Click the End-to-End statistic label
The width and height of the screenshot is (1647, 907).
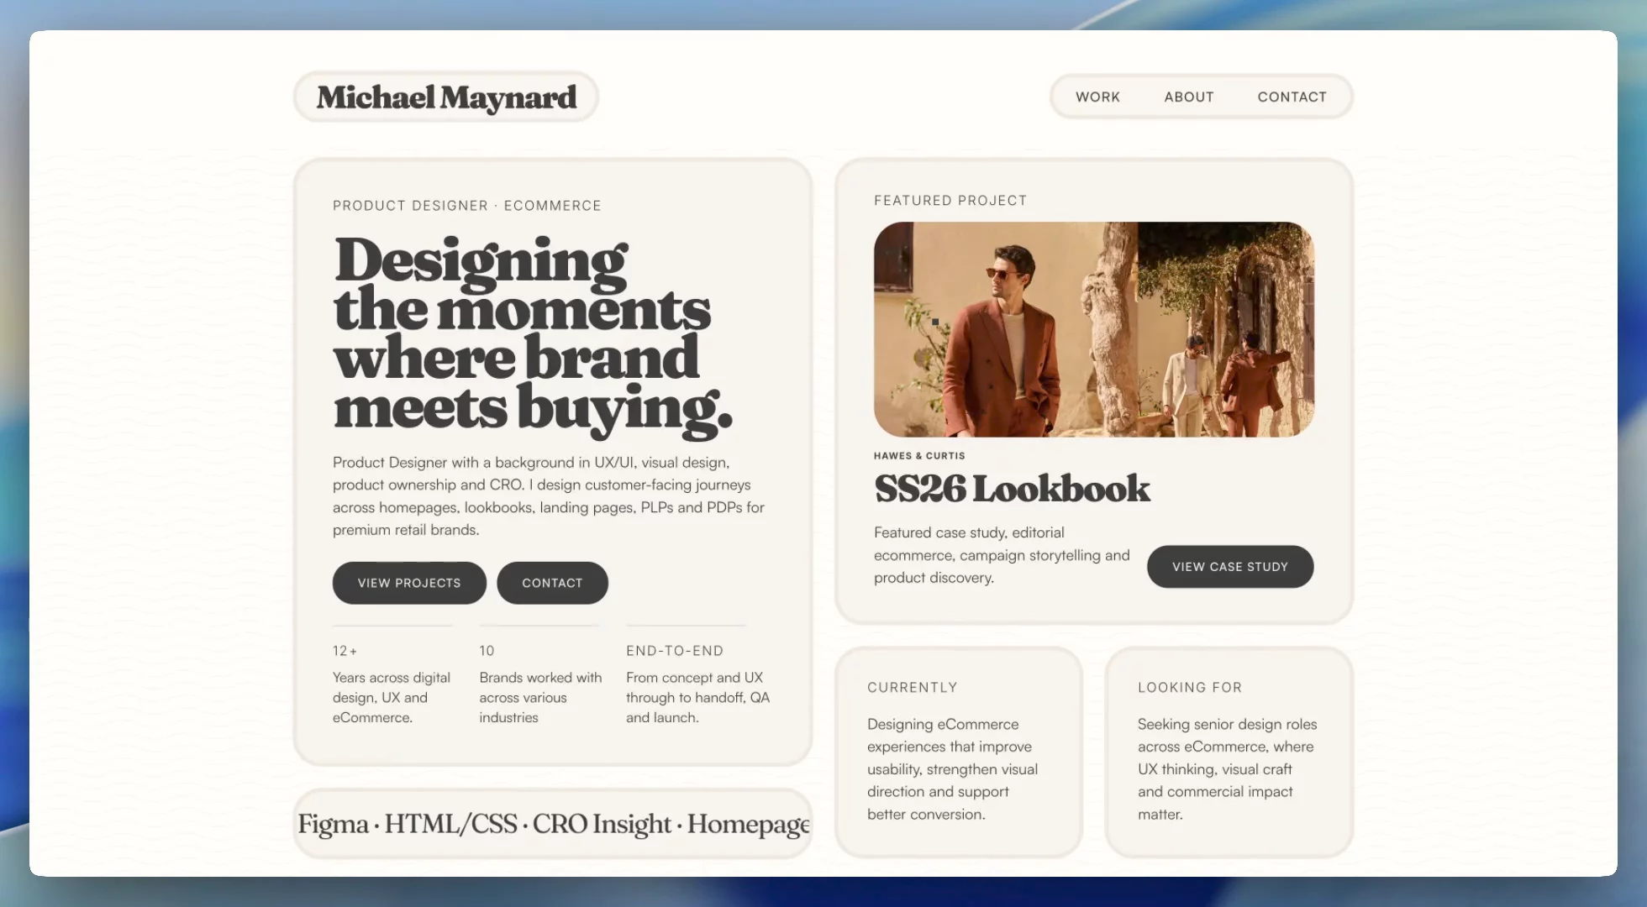(x=675, y=651)
